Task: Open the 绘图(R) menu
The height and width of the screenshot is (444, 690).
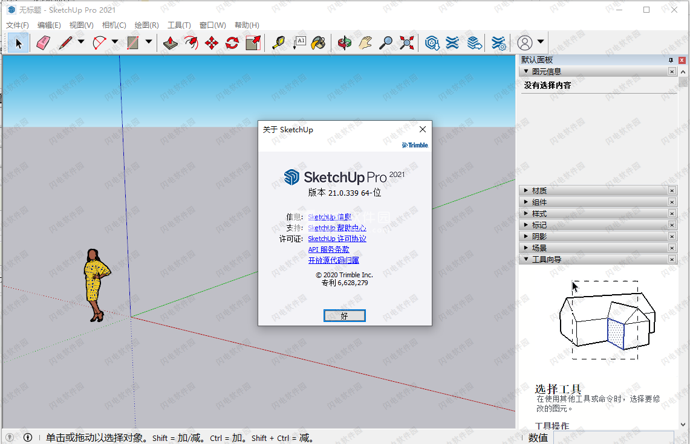Action: coord(146,25)
